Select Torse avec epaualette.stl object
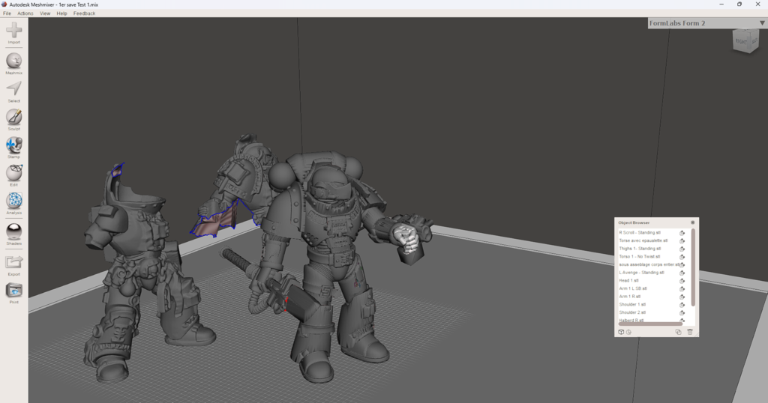 pyautogui.click(x=643, y=240)
